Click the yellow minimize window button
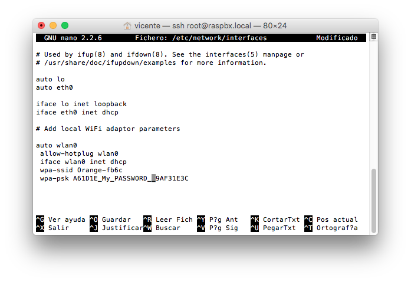The height and width of the screenshot is (282, 411). click(53, 25)
